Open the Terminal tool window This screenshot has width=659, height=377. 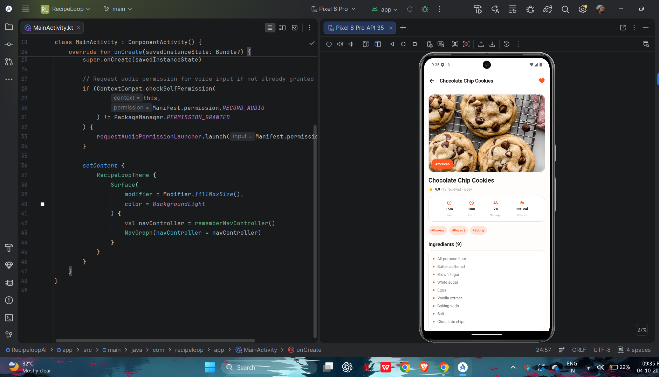click(x=9, y=318)
